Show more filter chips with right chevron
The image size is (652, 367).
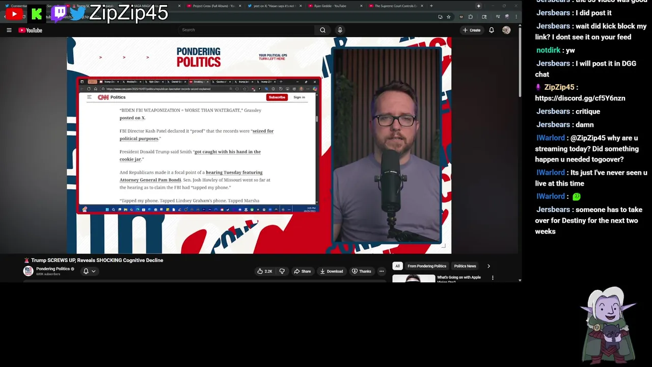[x=488, y=266]
